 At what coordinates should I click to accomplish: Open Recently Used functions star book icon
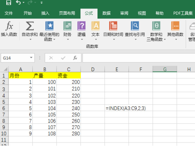point(49,26)
